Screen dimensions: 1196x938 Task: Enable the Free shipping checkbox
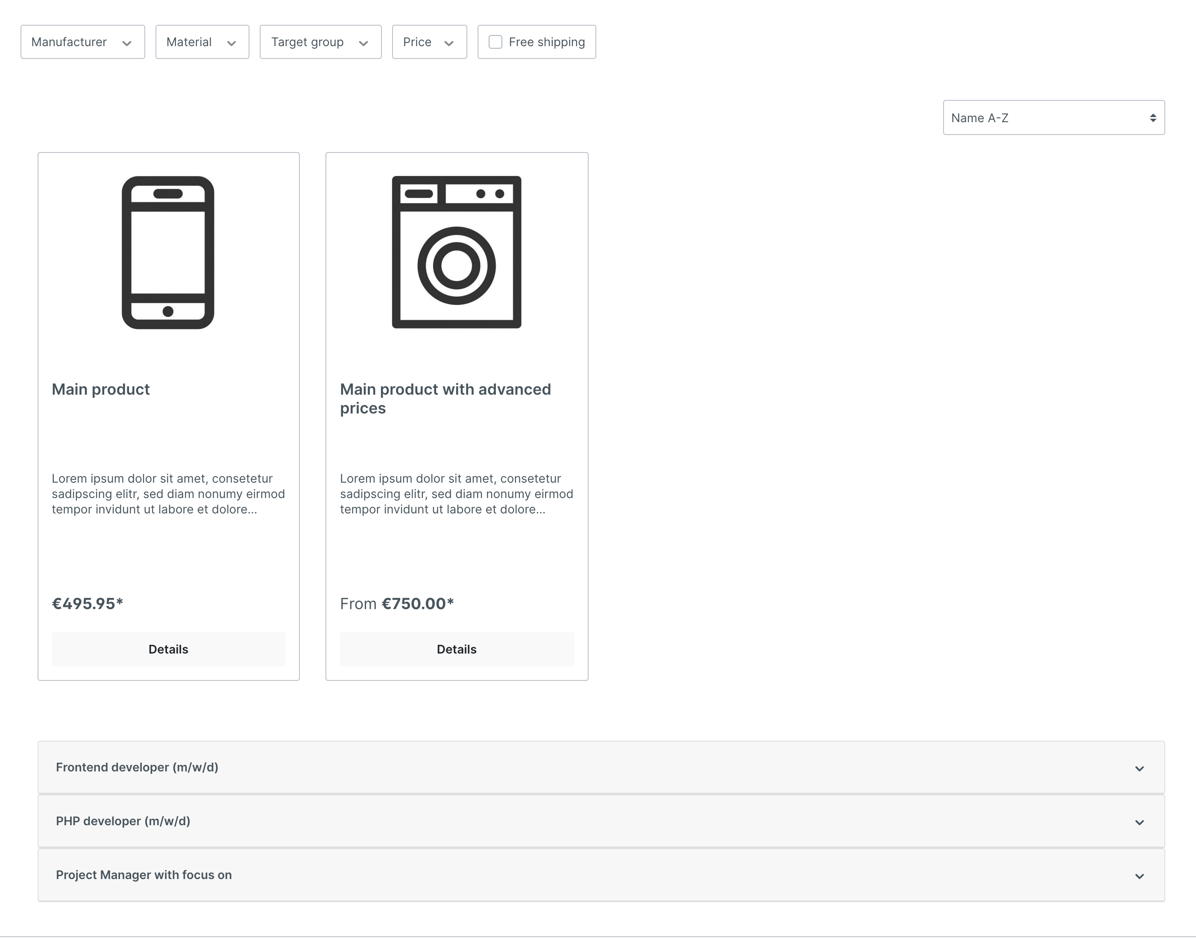[495, 42]
